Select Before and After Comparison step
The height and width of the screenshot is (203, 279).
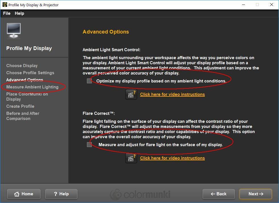click(23, 116)
